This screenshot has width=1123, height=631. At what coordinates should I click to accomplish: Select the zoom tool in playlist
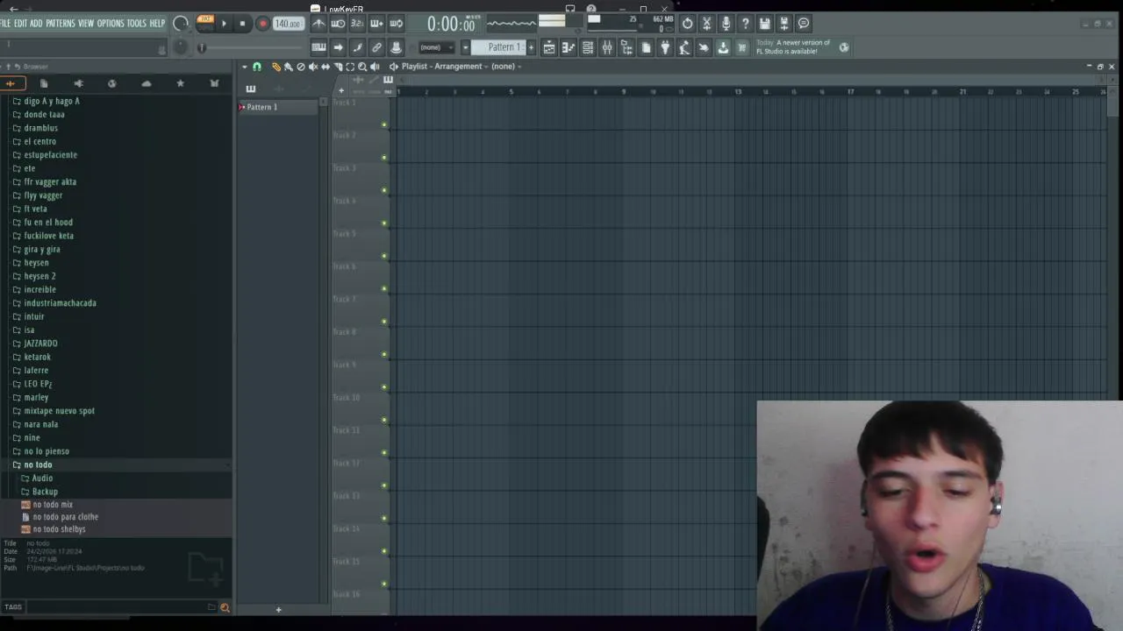point(362,67)
